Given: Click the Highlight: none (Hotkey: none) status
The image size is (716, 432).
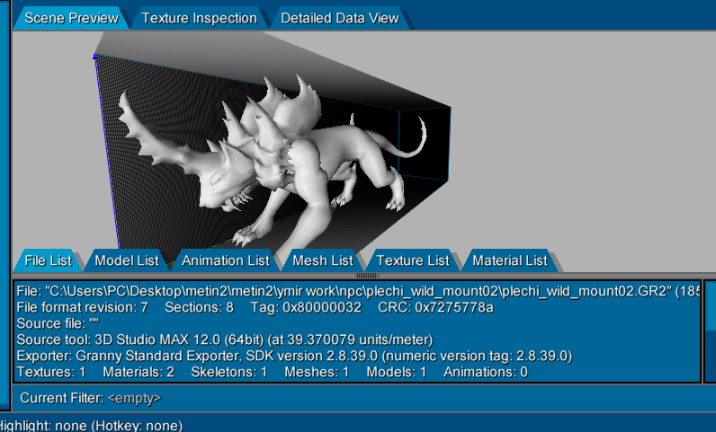Looking at the screenshot, I should click(92, 426).
